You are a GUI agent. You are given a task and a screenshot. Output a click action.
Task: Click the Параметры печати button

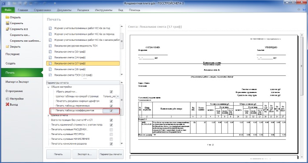coord(111,154)
